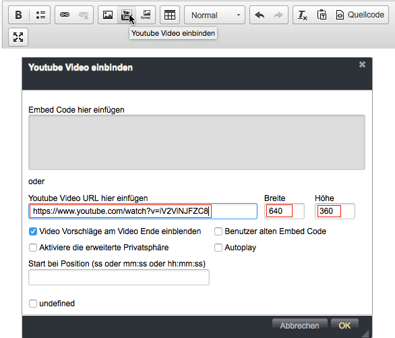Confirm the dialog with OK

pyautogui.click(x=344, y=325)
